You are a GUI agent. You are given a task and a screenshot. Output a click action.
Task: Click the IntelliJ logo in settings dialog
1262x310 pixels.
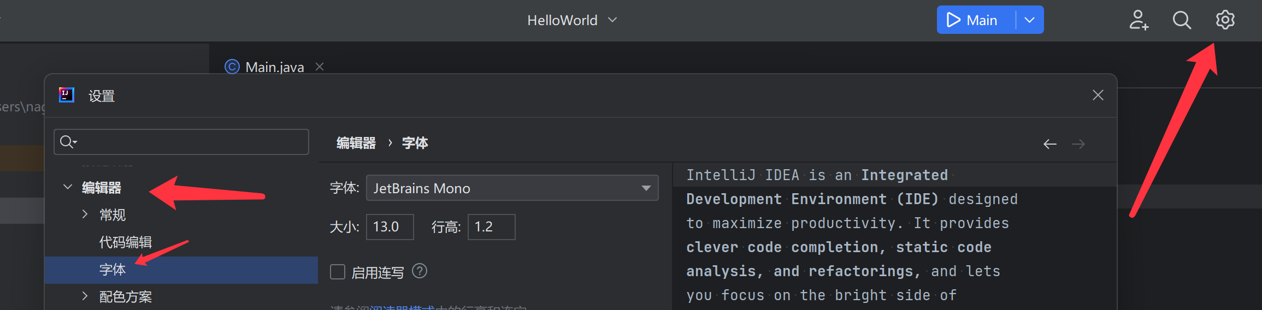tap(67, 96)
